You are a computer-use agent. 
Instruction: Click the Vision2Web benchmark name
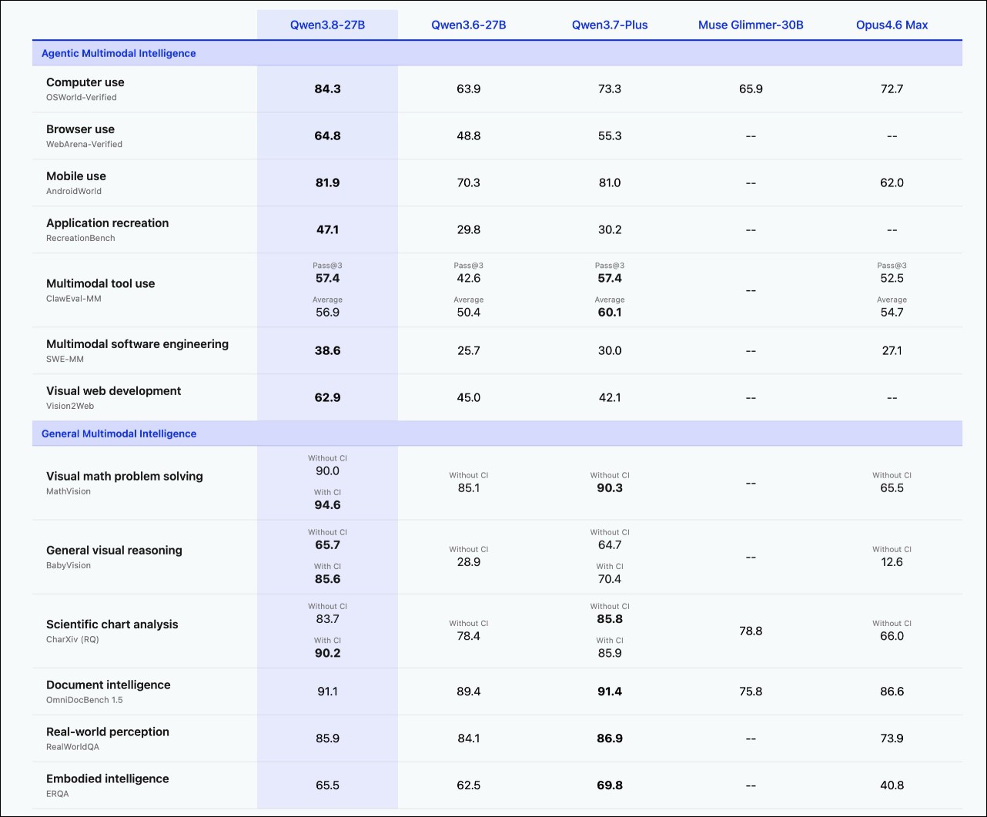point(70,407)
